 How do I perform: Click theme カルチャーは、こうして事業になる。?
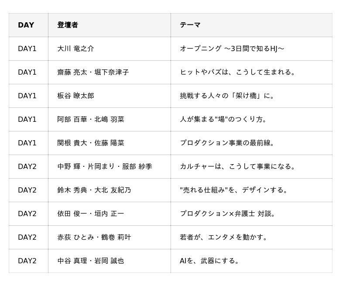(237, 167)
